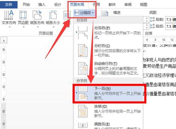This screenshot has width=176, height=129.
Task: Toggle the 分隔符 breaks dropdown button
Action: [x=84, y=13]
